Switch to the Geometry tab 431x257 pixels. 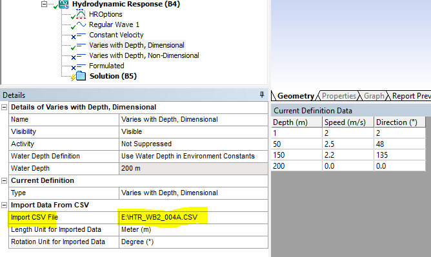click(x=295, y=96)
